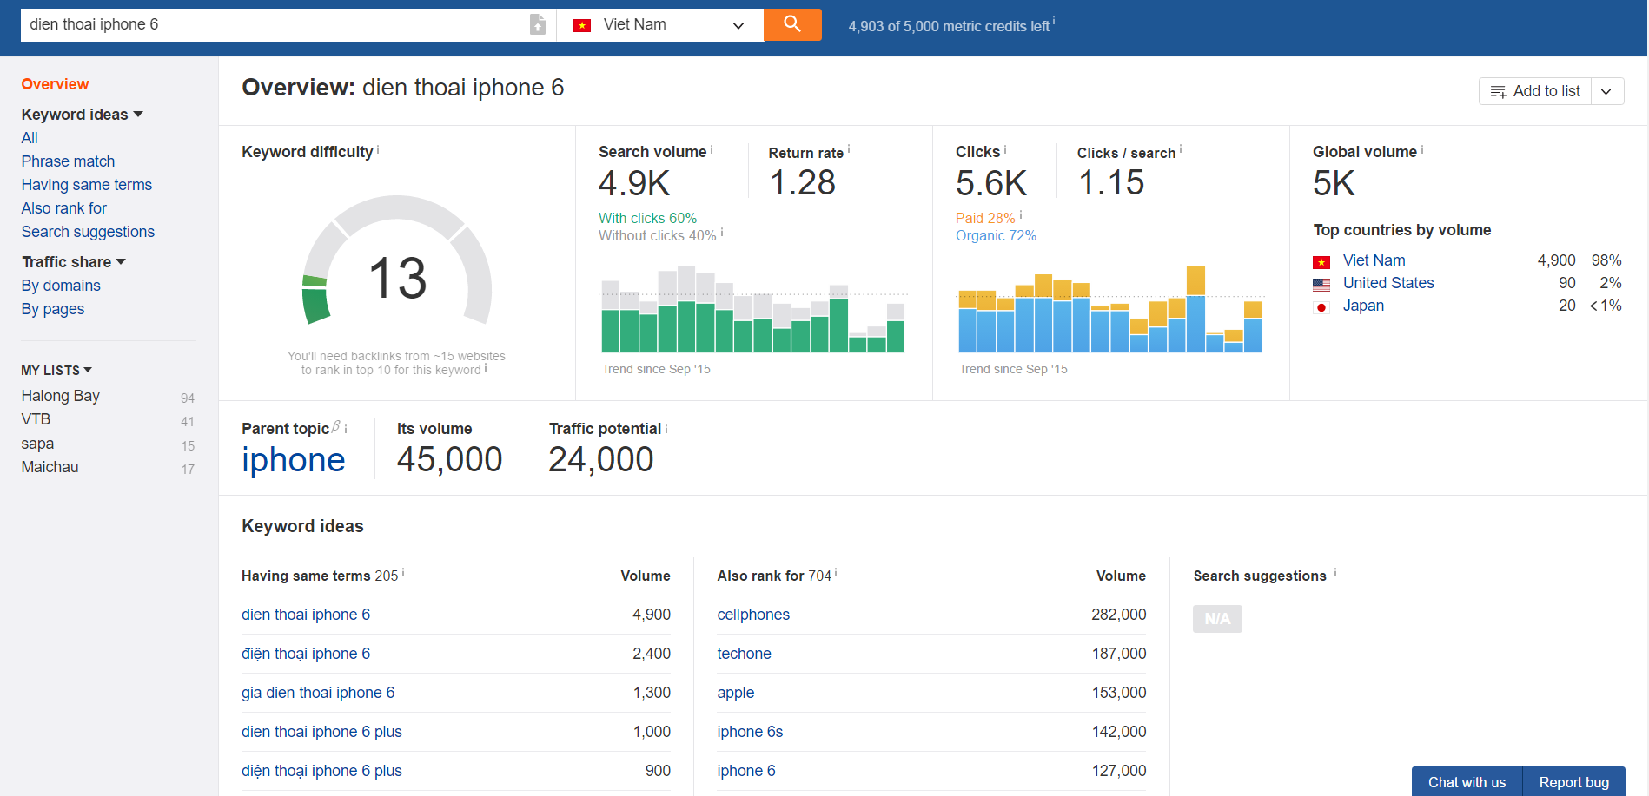Click the Chat with us button
The height and width of the screenshot is (796, 1649).
point(1467,782)
